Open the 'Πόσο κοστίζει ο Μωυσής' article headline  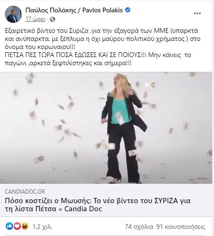pyautogui.click(x=97, y=205)
